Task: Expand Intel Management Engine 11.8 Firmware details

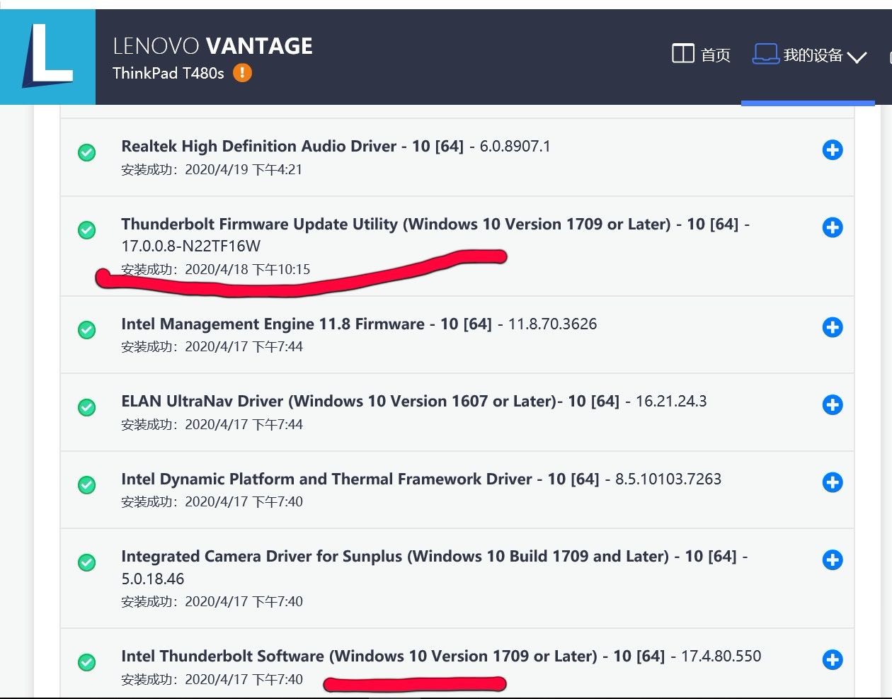Action: coord(832,327)
